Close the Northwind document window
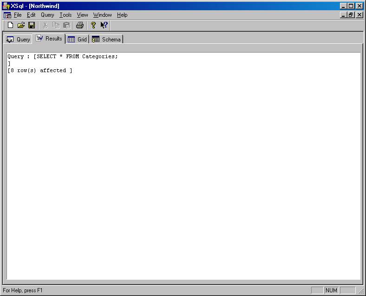The width and height of the screenshot is (366, 296). [359, 15]
